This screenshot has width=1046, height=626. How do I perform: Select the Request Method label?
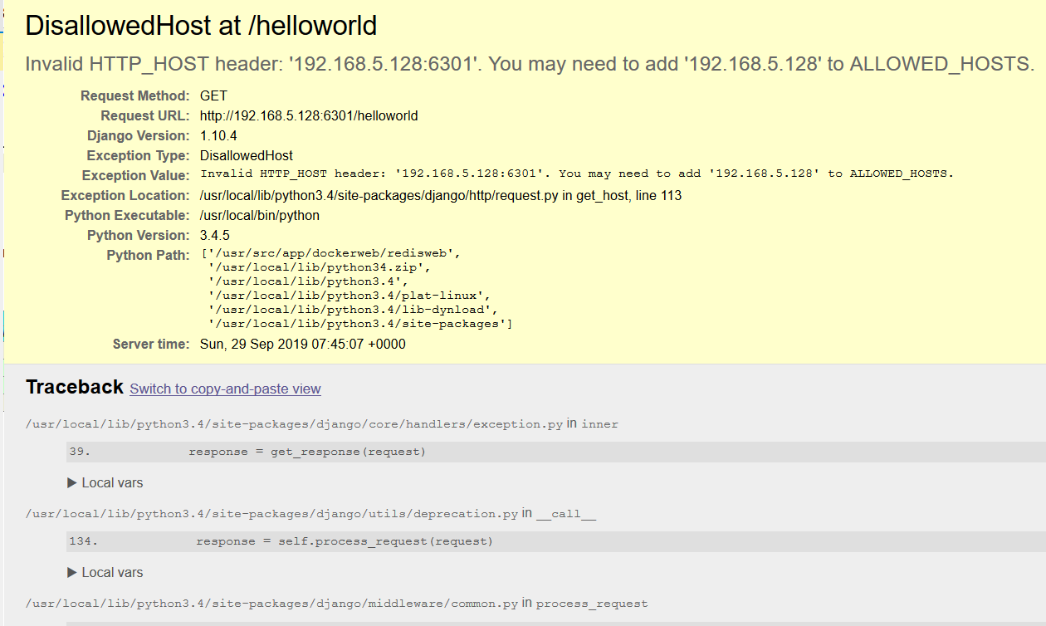click(x=135, y=96)
